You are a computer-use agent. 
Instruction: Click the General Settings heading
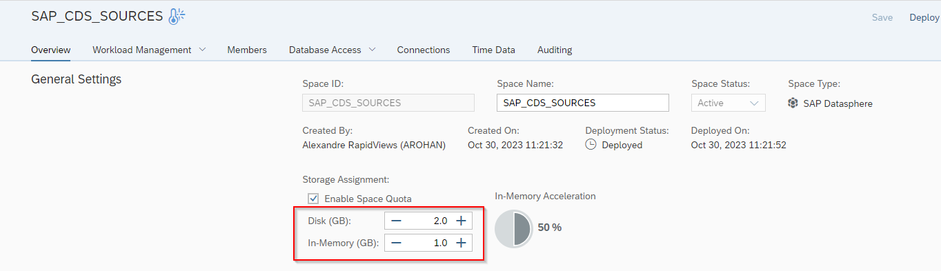click(77, 79)
